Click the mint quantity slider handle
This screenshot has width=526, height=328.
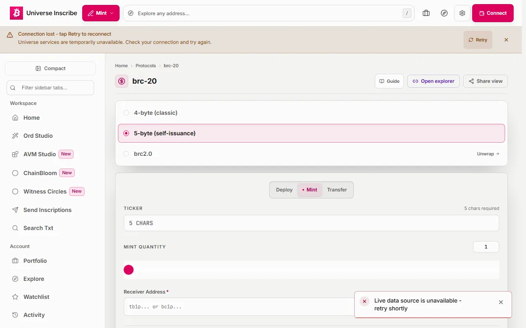point(129,270)
